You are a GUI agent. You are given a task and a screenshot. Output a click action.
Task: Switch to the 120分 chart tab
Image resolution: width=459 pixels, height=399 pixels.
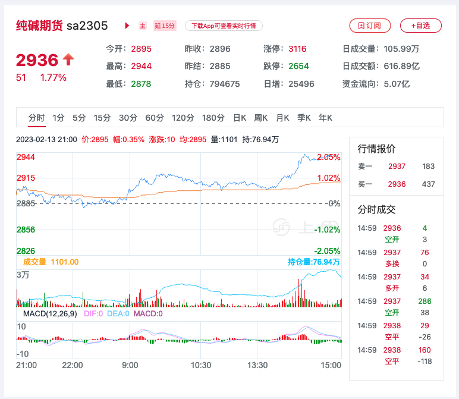click(x=183, y=118)
